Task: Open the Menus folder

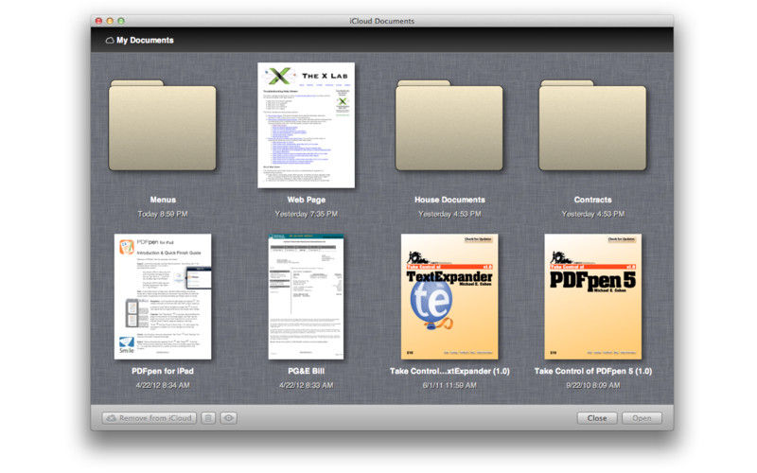Action: pos(162,126)
